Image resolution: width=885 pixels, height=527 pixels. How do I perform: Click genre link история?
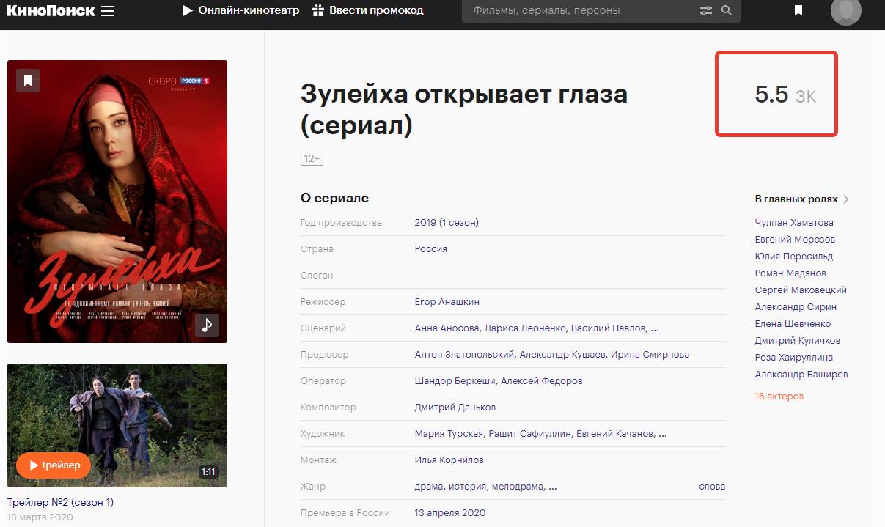468,486
